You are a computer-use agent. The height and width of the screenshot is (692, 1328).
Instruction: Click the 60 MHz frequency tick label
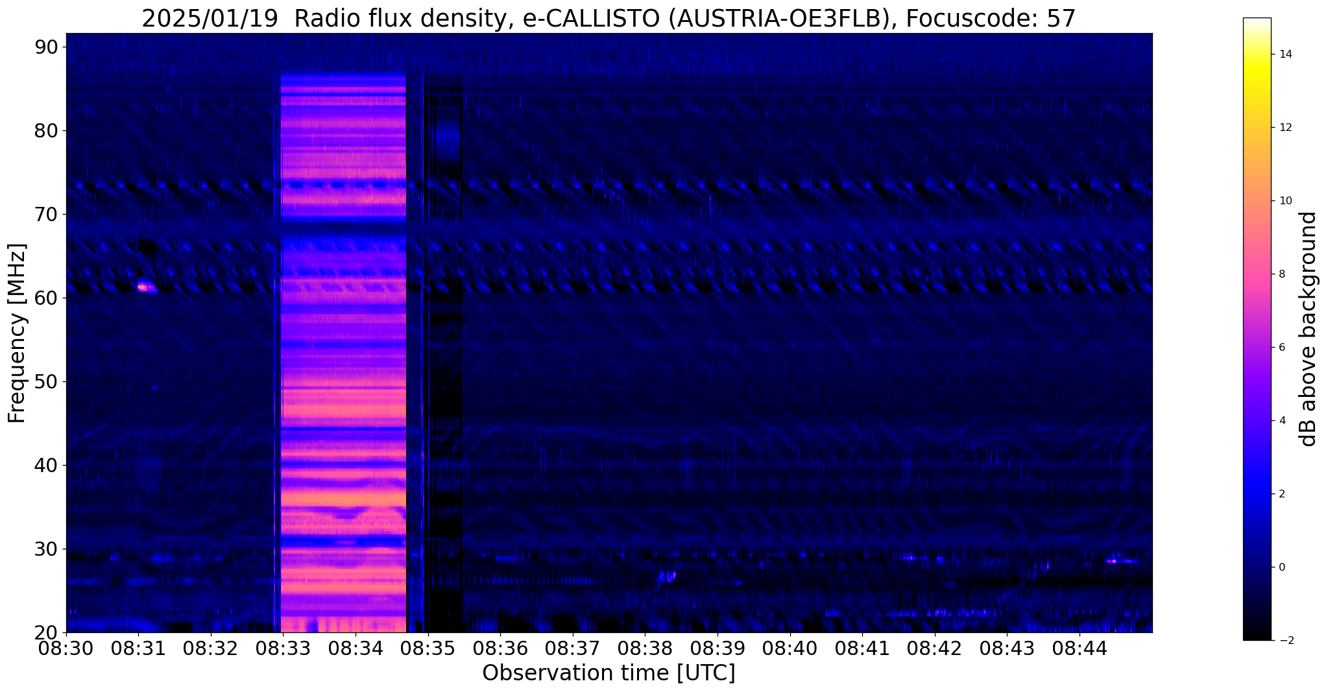click(x=47, y=298)
